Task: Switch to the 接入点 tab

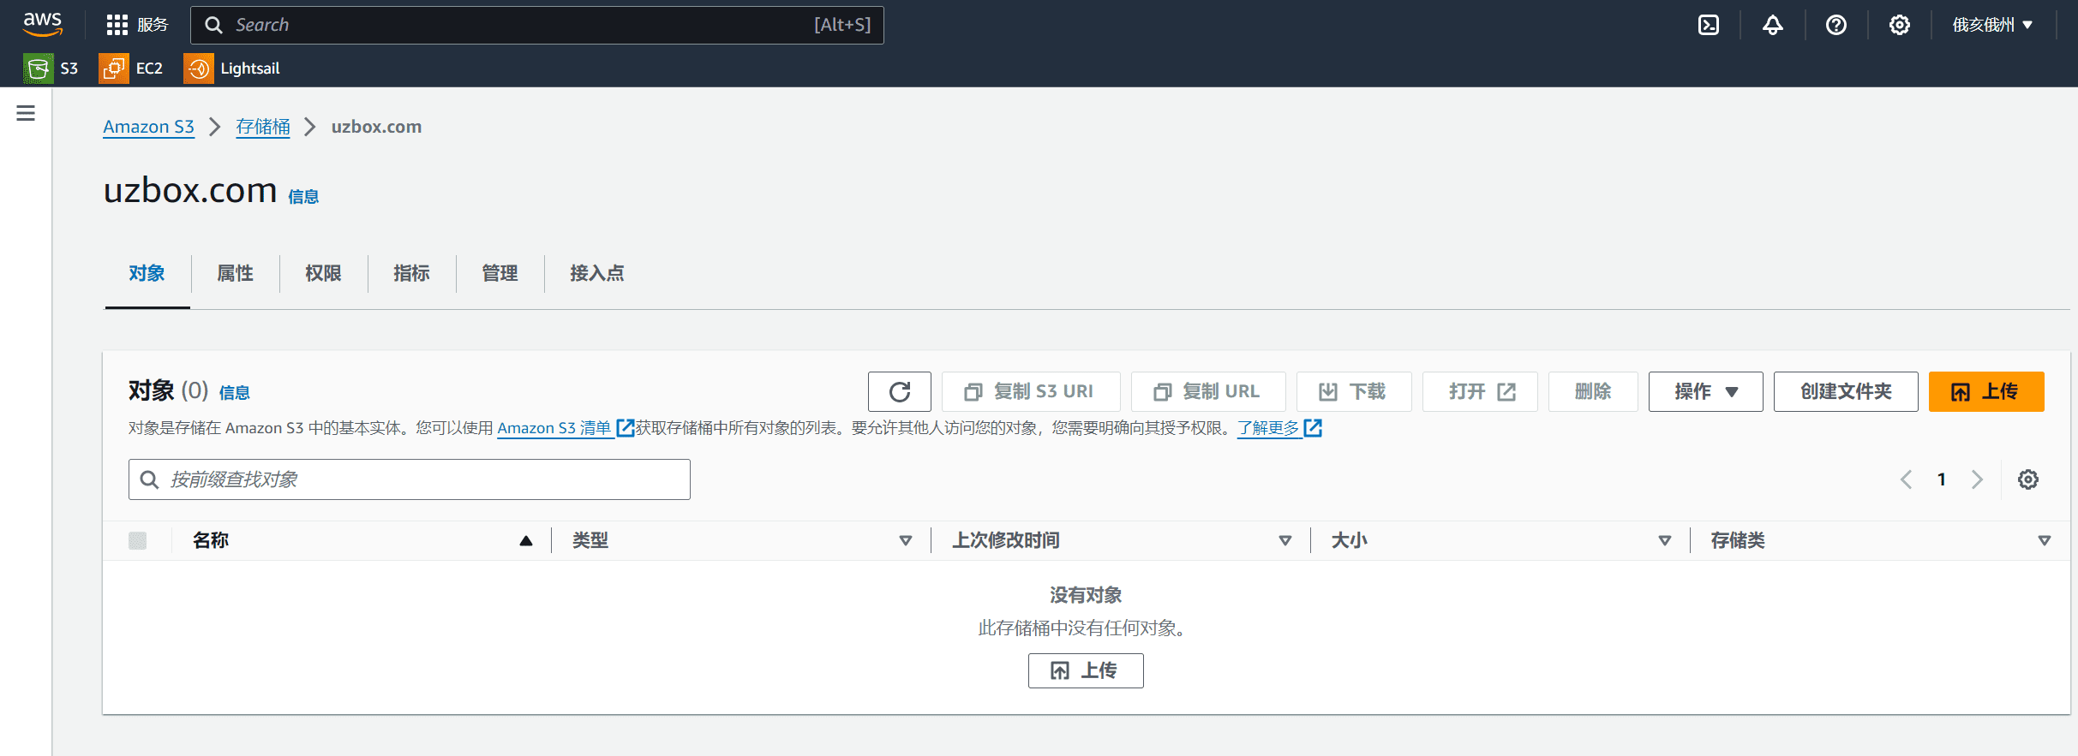Action: 597,273
